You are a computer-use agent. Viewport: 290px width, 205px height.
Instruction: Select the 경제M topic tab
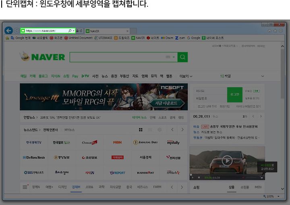[x=76, y=187]
